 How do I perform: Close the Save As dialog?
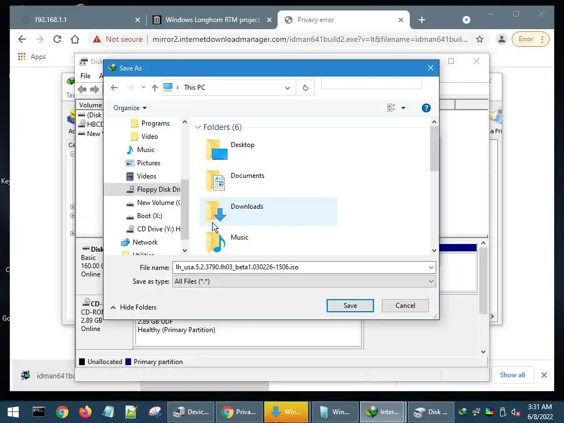tap(431, 68)
